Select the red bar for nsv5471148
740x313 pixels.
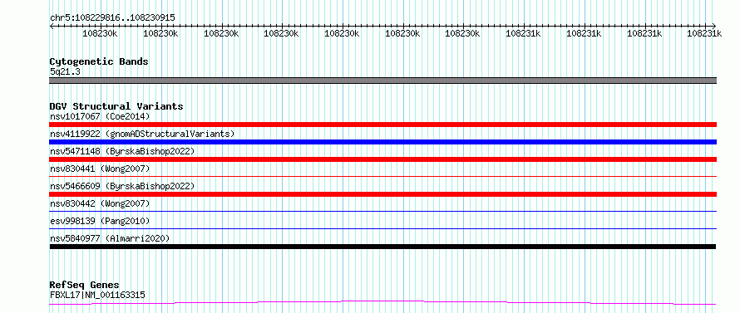click(382, 159)
